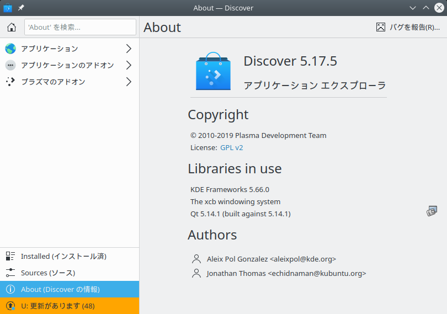Open the Installed (インストール済) page
The height and width of the screenshot is (314, 447).
coord(70,256)
